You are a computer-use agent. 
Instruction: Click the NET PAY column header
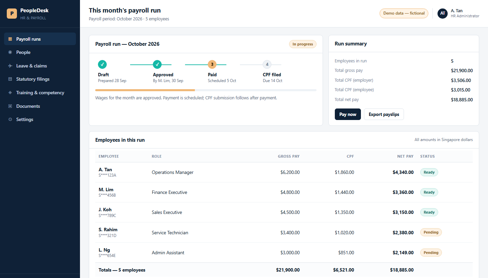pyautogui.click(x=405, y=156)
